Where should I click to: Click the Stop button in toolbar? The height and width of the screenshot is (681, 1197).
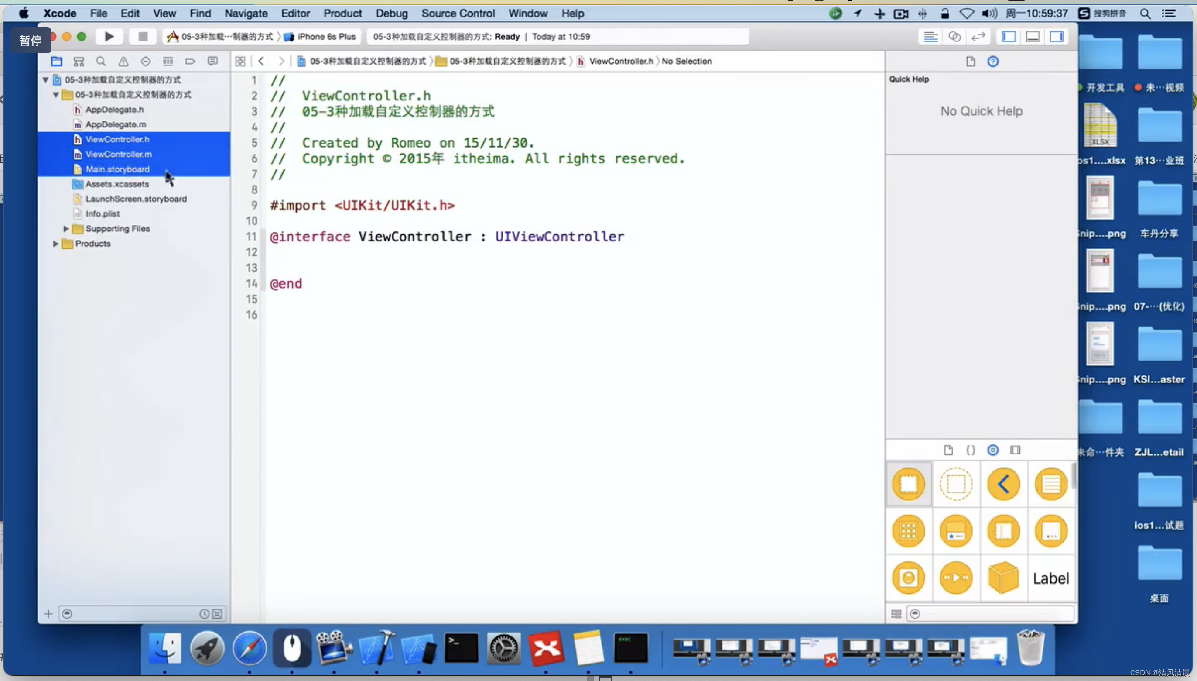[x=141, y=36]
